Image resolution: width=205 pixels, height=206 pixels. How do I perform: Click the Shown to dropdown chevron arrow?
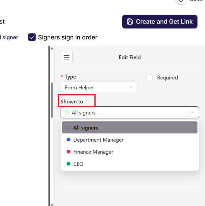(192, 112)
